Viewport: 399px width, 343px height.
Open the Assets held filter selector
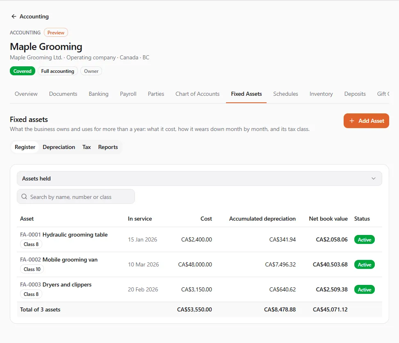point(199,178)
